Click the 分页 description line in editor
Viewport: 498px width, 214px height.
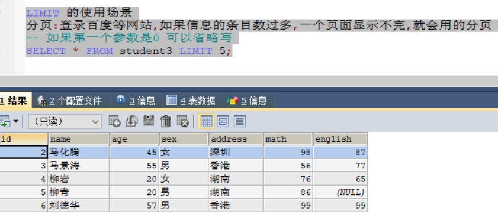(x=259, y=25)
